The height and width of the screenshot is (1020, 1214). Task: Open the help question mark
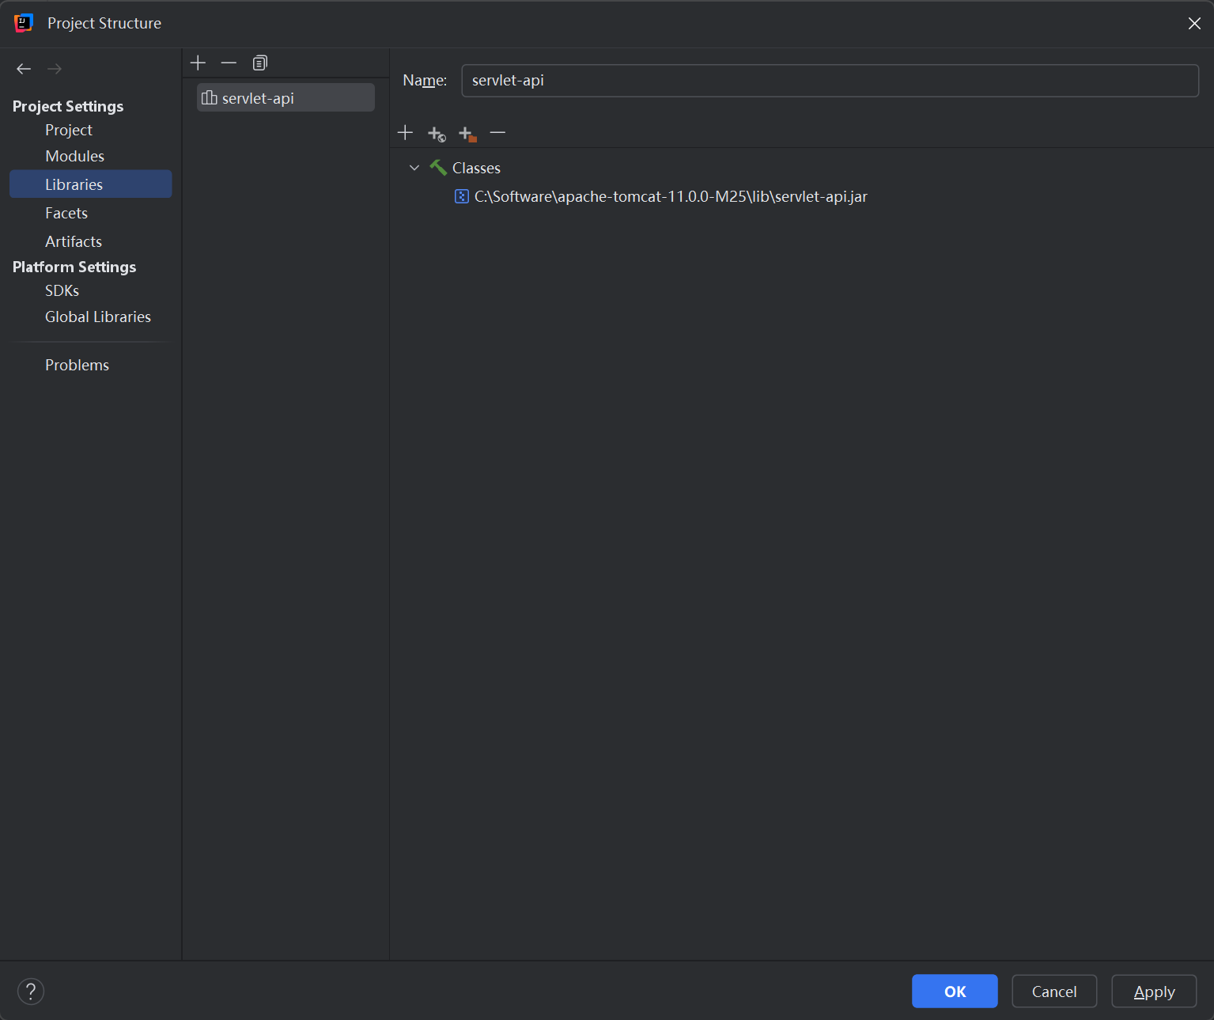point(31,991)
